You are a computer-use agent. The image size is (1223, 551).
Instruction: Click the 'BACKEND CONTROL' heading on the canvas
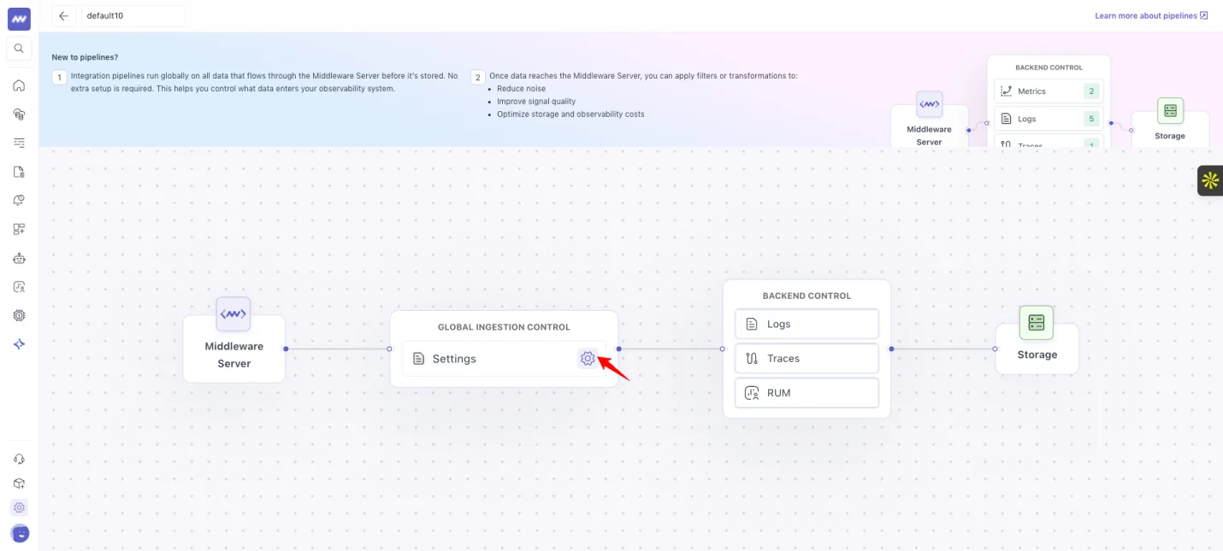(x=806, y=296)
